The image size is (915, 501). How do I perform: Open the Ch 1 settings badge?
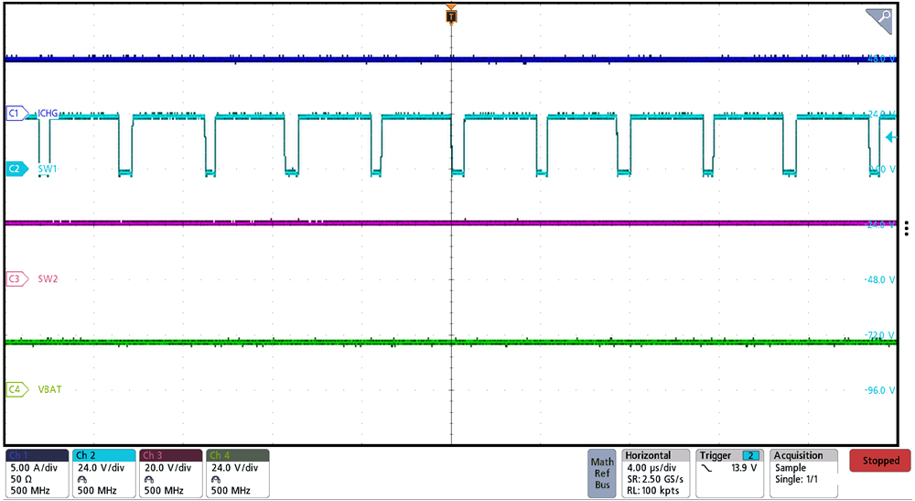coord(37,473)
